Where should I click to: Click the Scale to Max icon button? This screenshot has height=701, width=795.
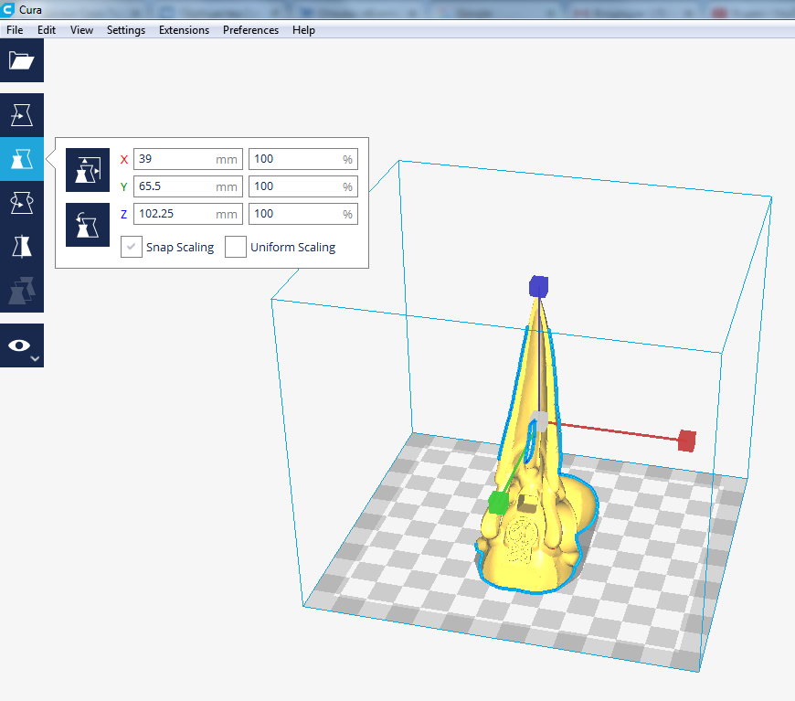pos(88,225)
